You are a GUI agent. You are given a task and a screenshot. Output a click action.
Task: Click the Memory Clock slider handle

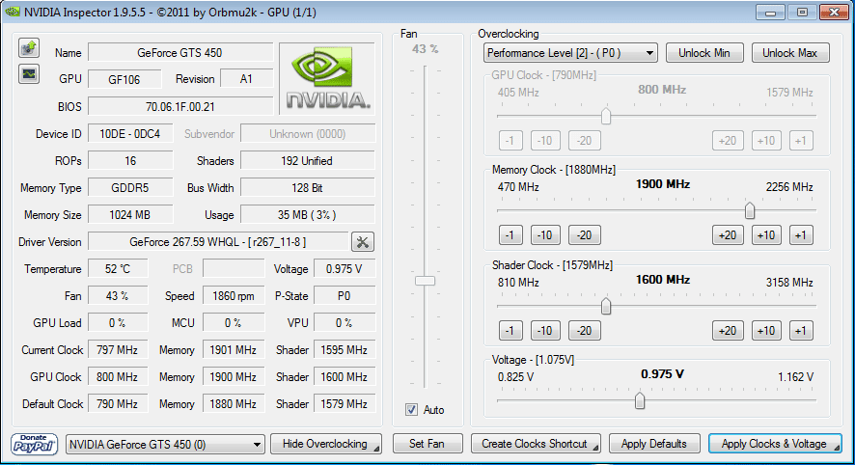(x=750, y=210)
